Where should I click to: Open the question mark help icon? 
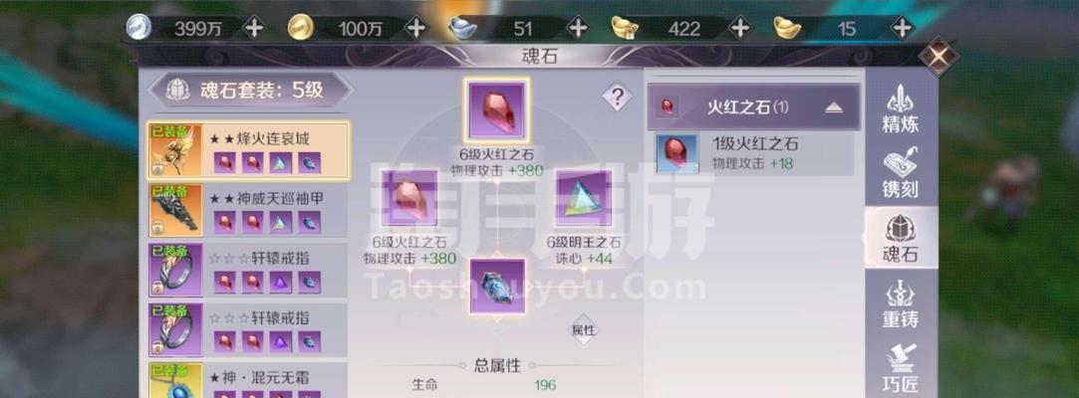tap(617, 97)
